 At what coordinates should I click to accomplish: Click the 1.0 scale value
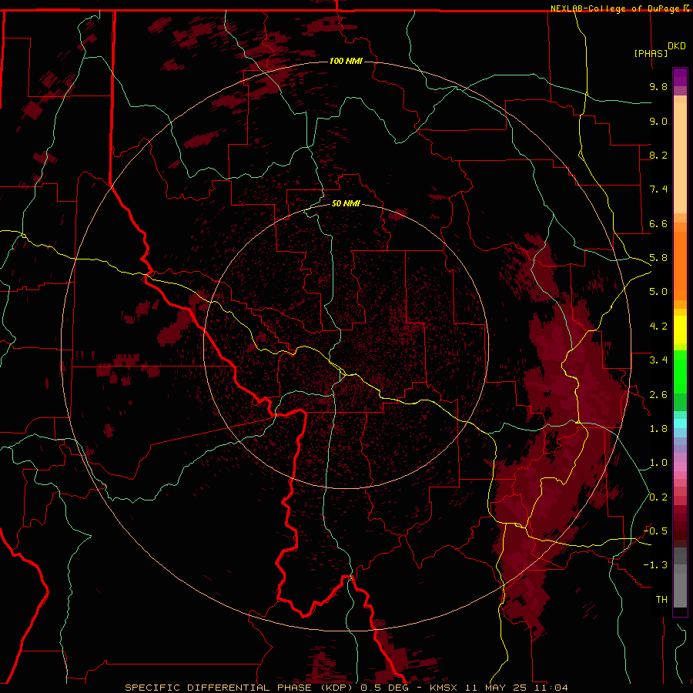[658, 463]
